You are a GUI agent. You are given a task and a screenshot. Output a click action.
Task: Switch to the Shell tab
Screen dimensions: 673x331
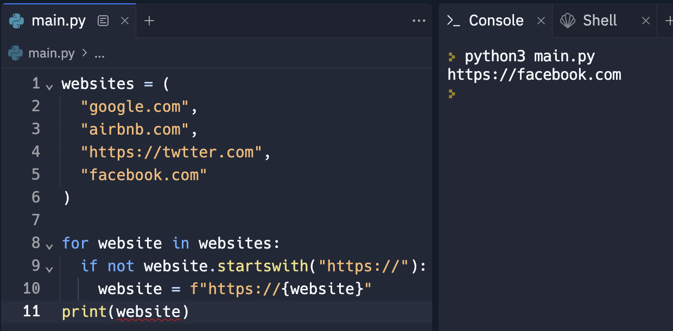click(x=599, y=21)
